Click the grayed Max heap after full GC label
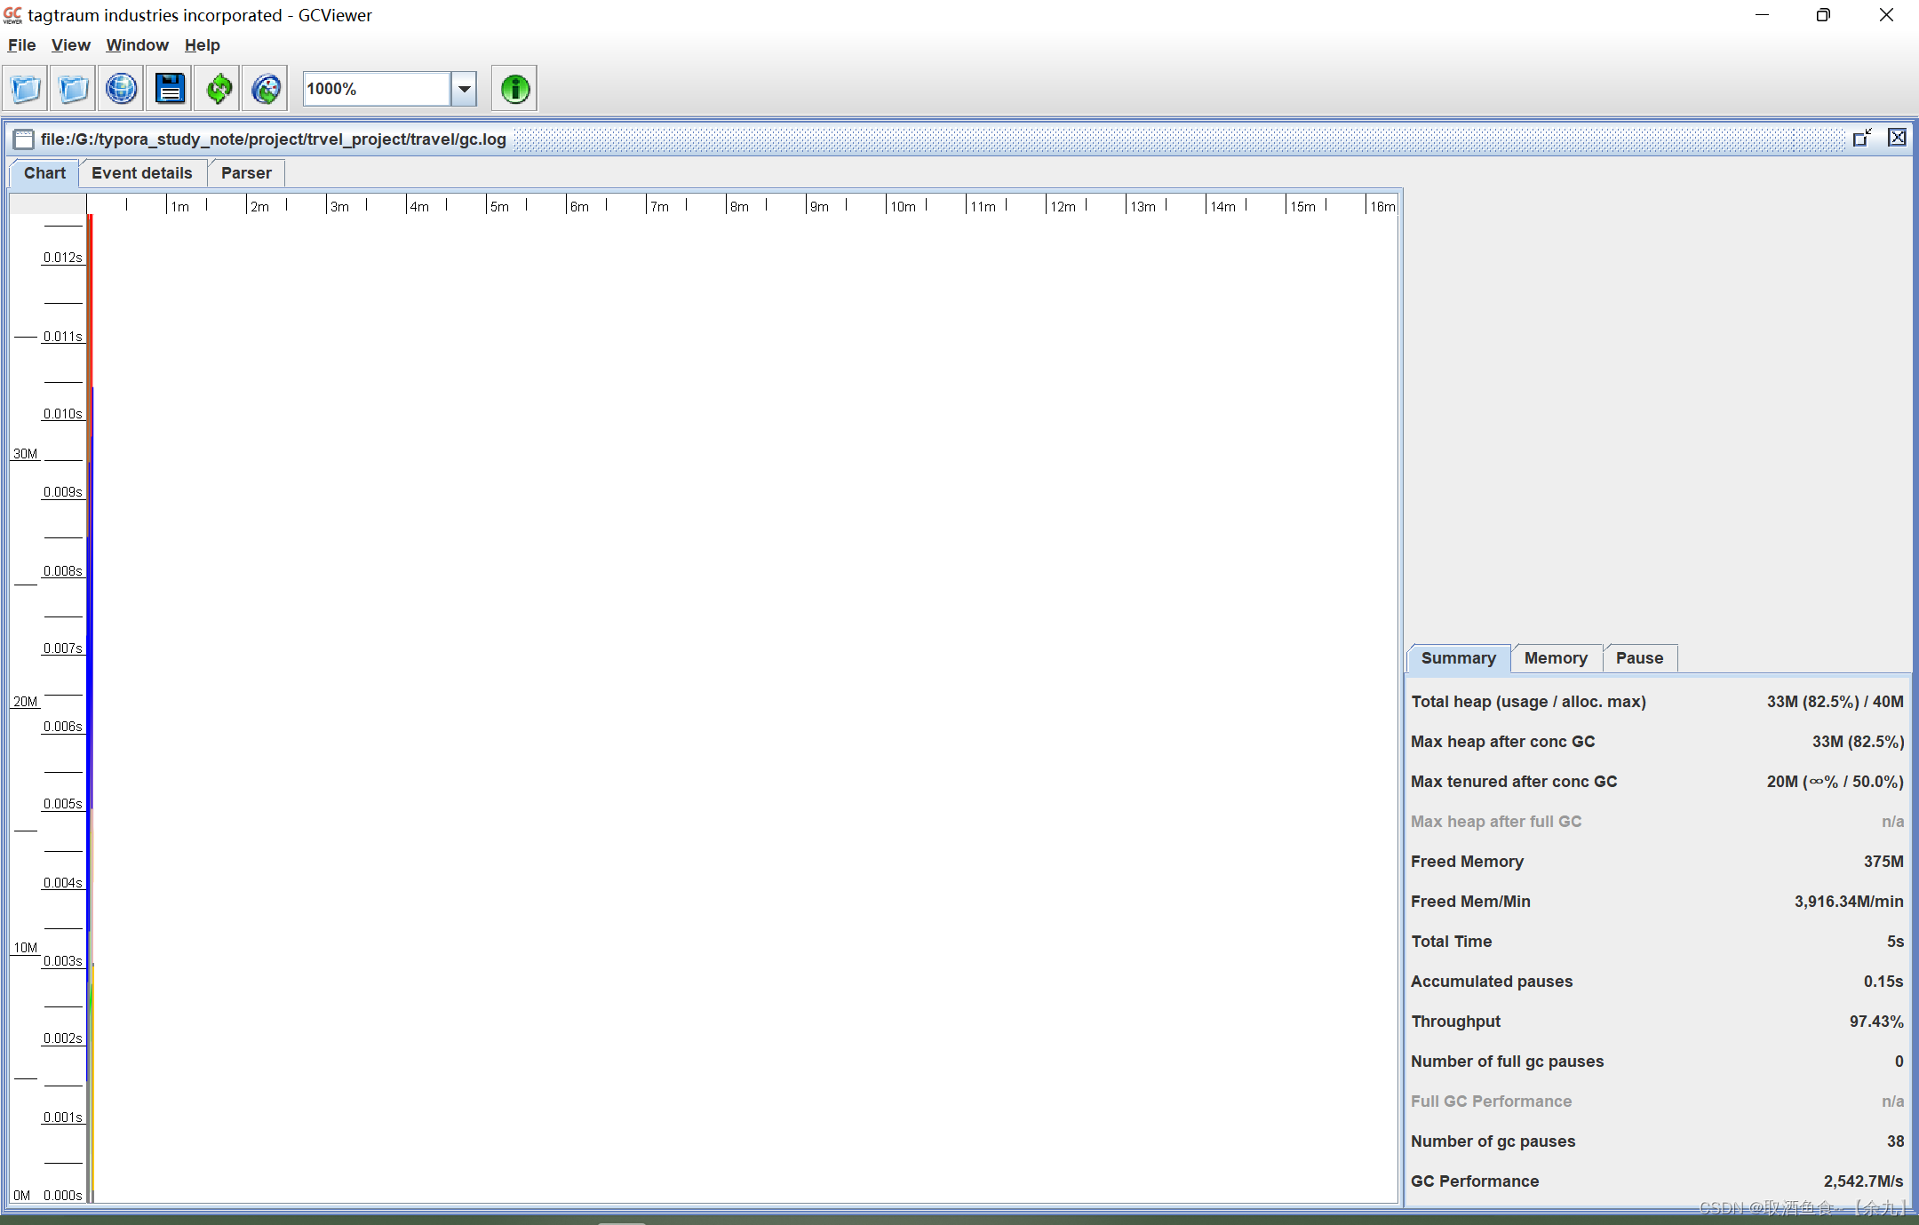The width and height of the screenshot is (1919, 1225). pyautogui.click(x=1496, y=822)
